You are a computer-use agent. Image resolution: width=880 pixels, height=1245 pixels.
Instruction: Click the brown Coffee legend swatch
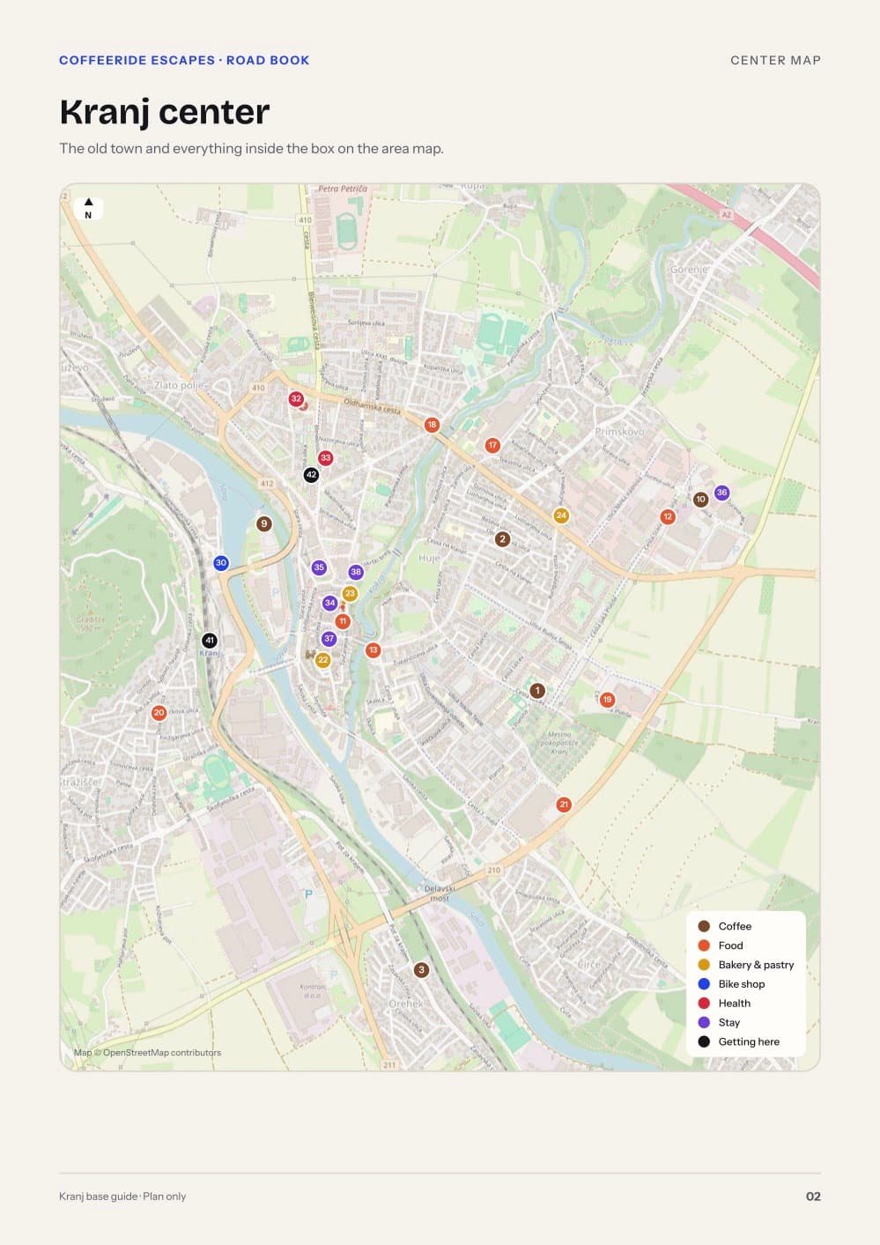704,926
